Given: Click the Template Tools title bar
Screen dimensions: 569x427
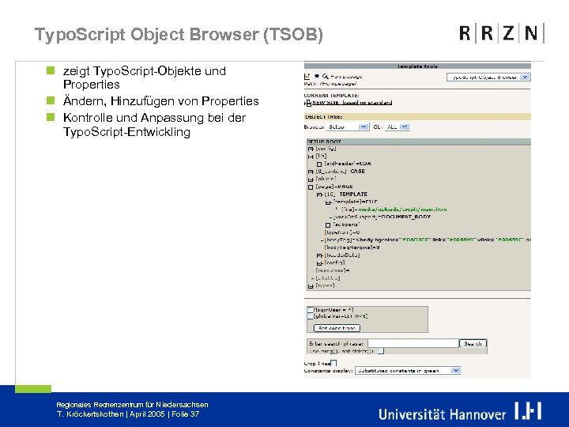Looking at the screenshot, I should pos(417,66).
